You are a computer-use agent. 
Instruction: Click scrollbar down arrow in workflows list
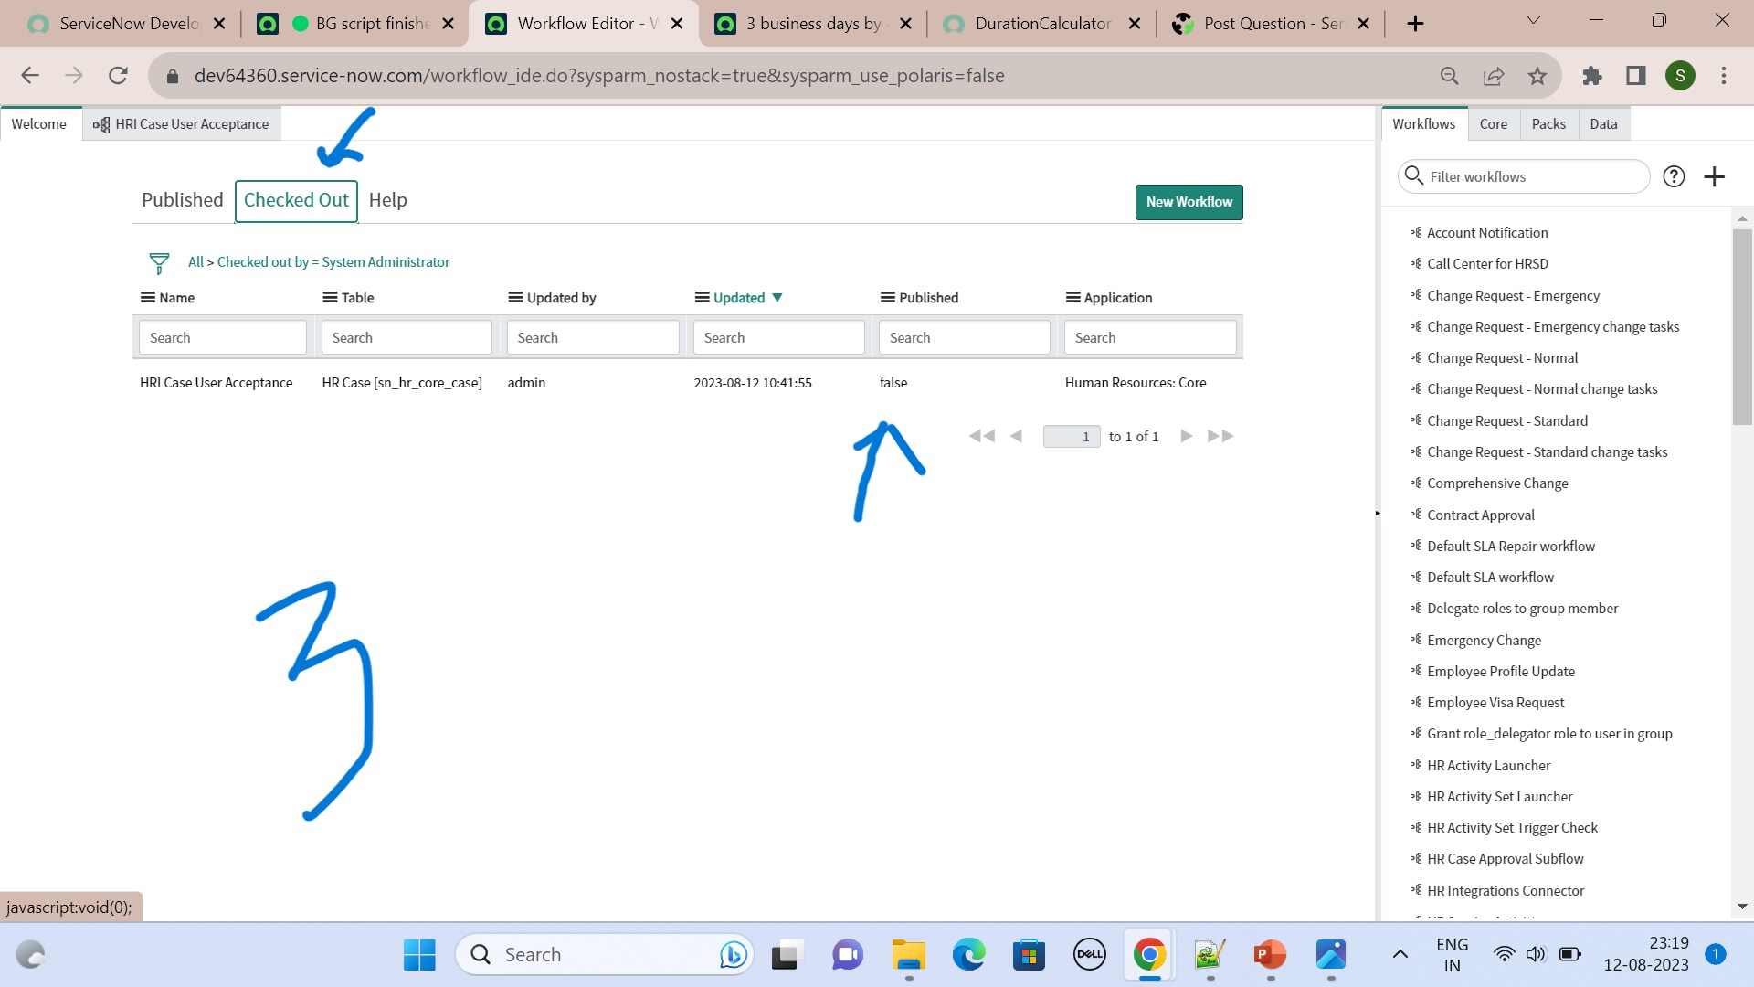click(x=1742, y=907)
